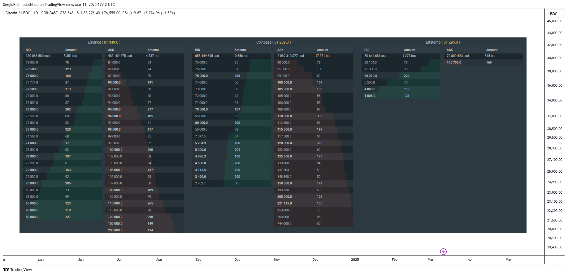The width and height of the screenshot is (568, 275).
Task: Click the Bitstamp bid total 50 644 681 usd
Action: tap(375, 56)
